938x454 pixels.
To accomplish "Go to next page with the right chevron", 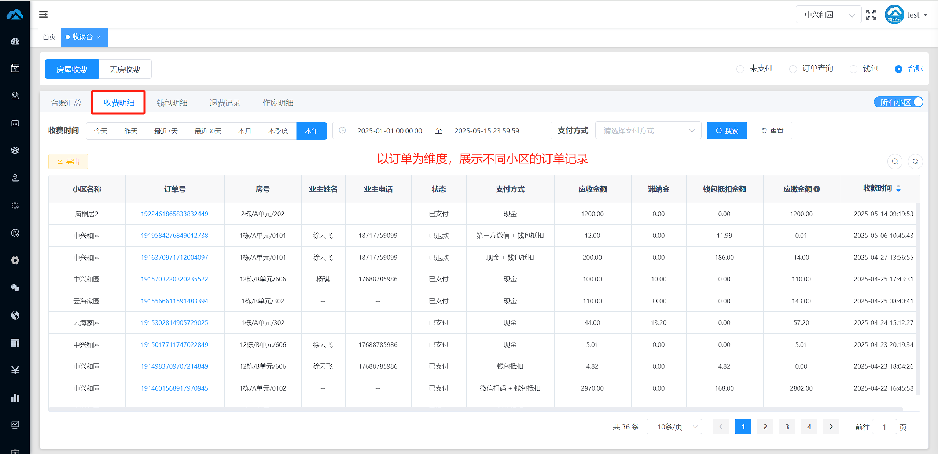I will tap(831, 427).
